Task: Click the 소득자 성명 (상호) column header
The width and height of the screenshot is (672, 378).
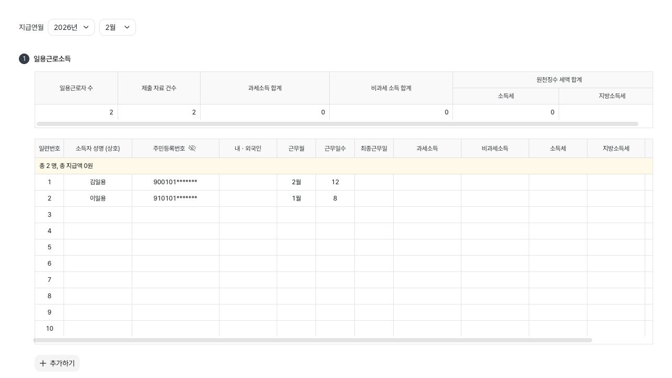Action: 98,149
